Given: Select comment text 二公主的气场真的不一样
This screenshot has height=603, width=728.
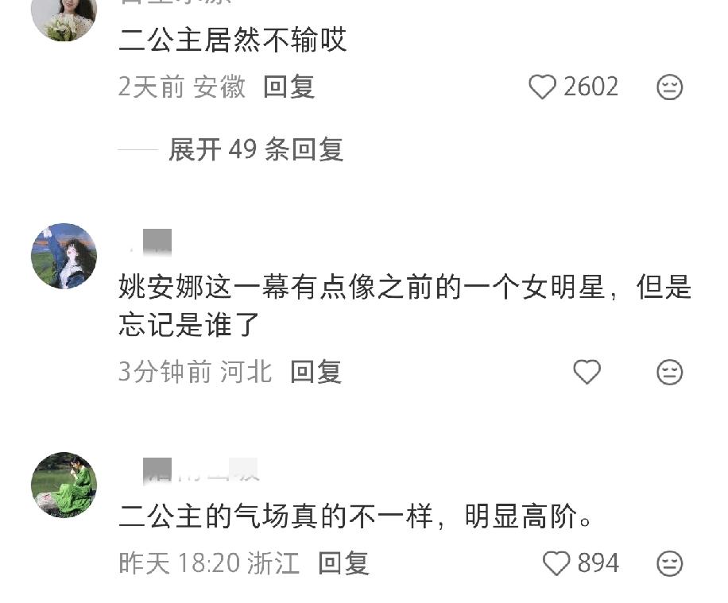Looking at the screenshot, I should [x=354, y=516].
